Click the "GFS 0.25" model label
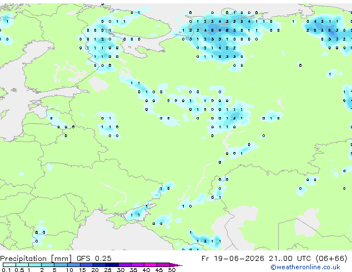The image size is (352, 272). click(94, 259)
